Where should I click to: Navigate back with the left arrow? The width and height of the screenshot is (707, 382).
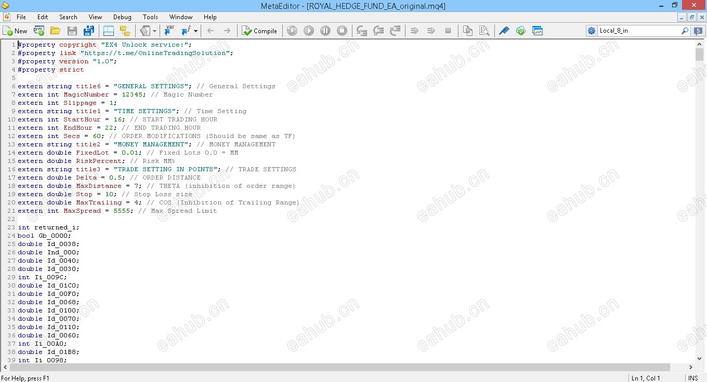[x=211, y=31]
